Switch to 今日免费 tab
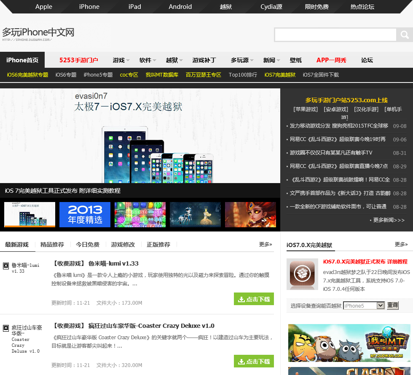Image resolution: width=413 pixels, height=375 pixels. click(88, 245)
